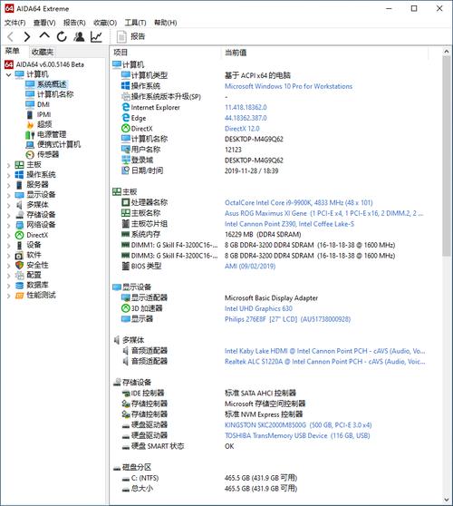Expand the 显示设备 tree node
The width and height of the screenshot is (453, 506).
tap(9, 195)
